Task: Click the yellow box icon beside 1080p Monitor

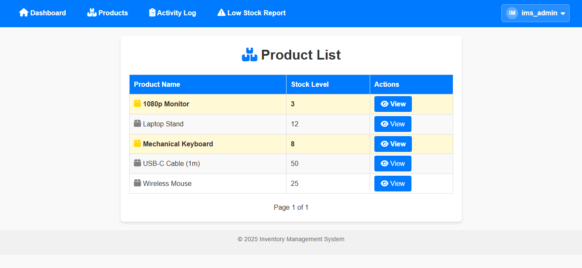Action: pyautogui.click(x=137, y=104)
